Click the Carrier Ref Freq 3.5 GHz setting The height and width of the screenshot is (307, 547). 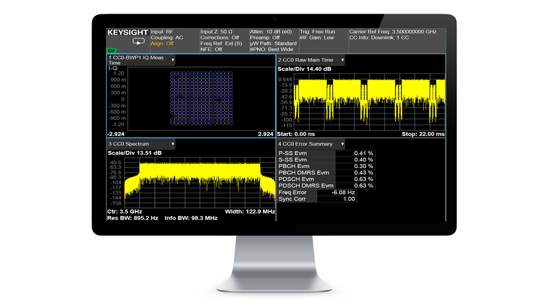pos(392,32)
